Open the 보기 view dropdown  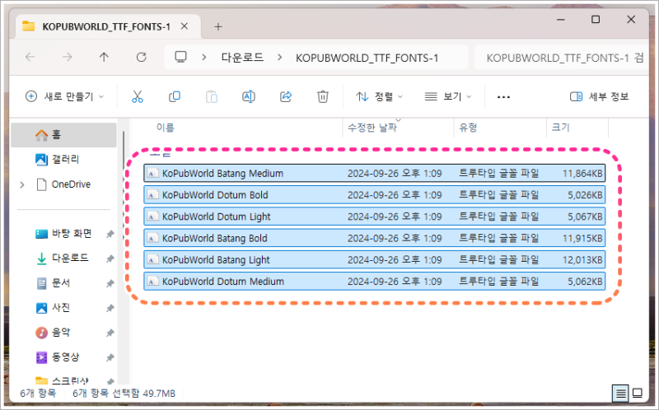point(448,96)
